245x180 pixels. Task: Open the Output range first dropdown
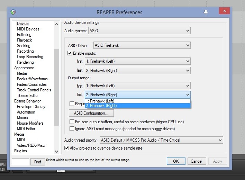point(138,86)
